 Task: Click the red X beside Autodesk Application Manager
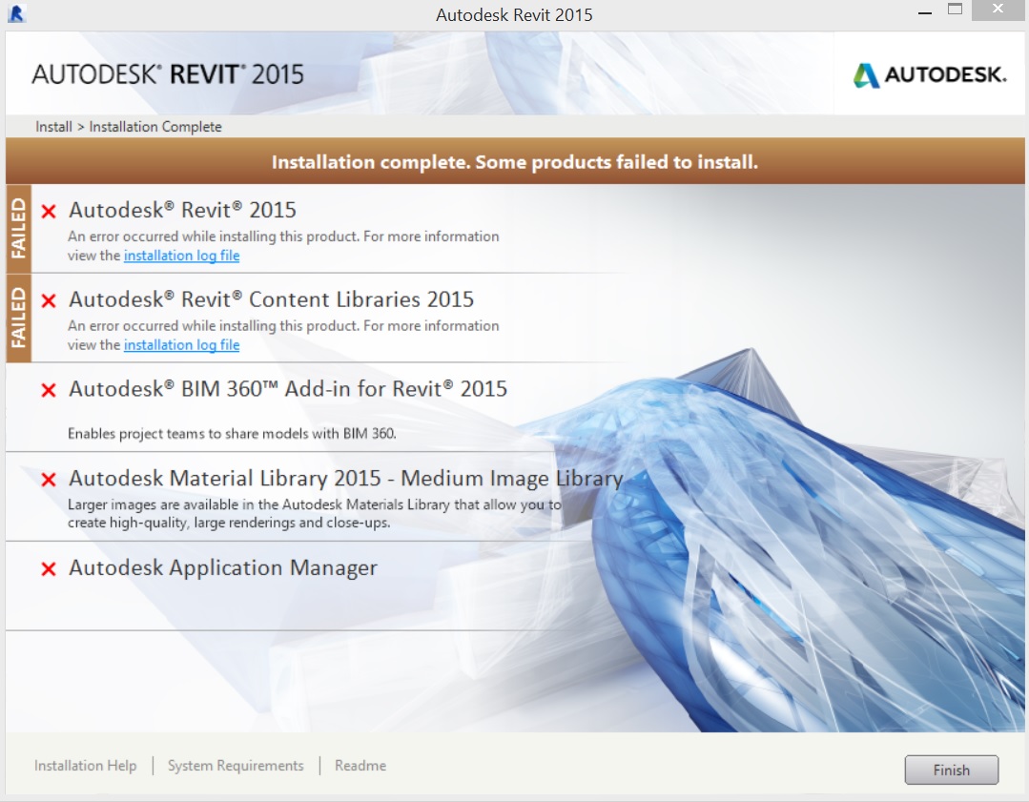pyautogui.click(x=49, y=568)
